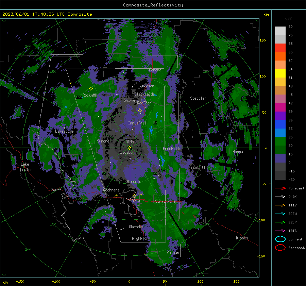Viewport: 306px width, 286px height.
Task: Click the Sundre city label
Action: pyautogui.click(x=103, y=141)
